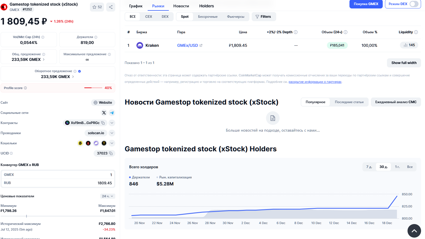Screen dimensions: 425x239
Task: Select the CEX market filter
Action: click(x=149, y=17)
